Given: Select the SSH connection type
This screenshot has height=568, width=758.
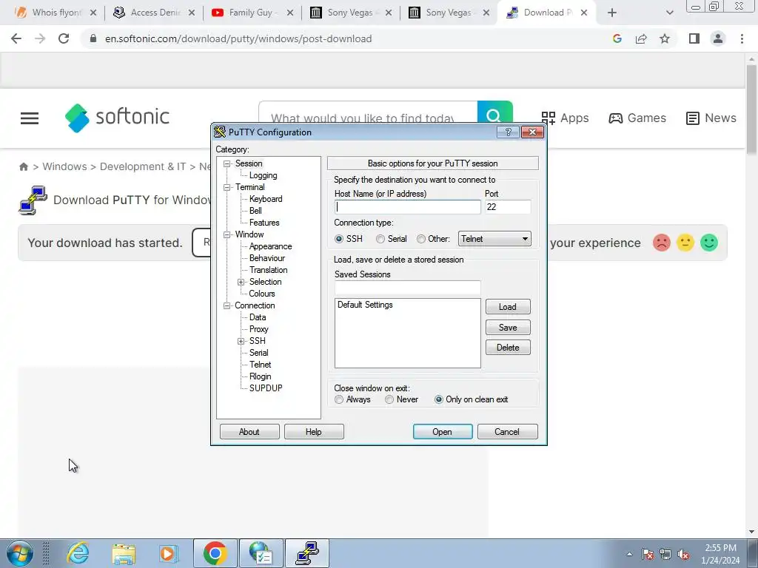Looking at the screenshot, I should click(339, 239).
